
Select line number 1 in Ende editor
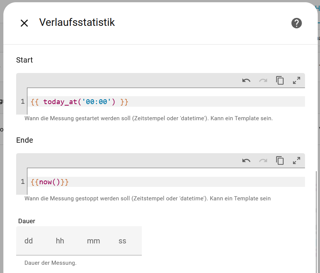(23, 182)
